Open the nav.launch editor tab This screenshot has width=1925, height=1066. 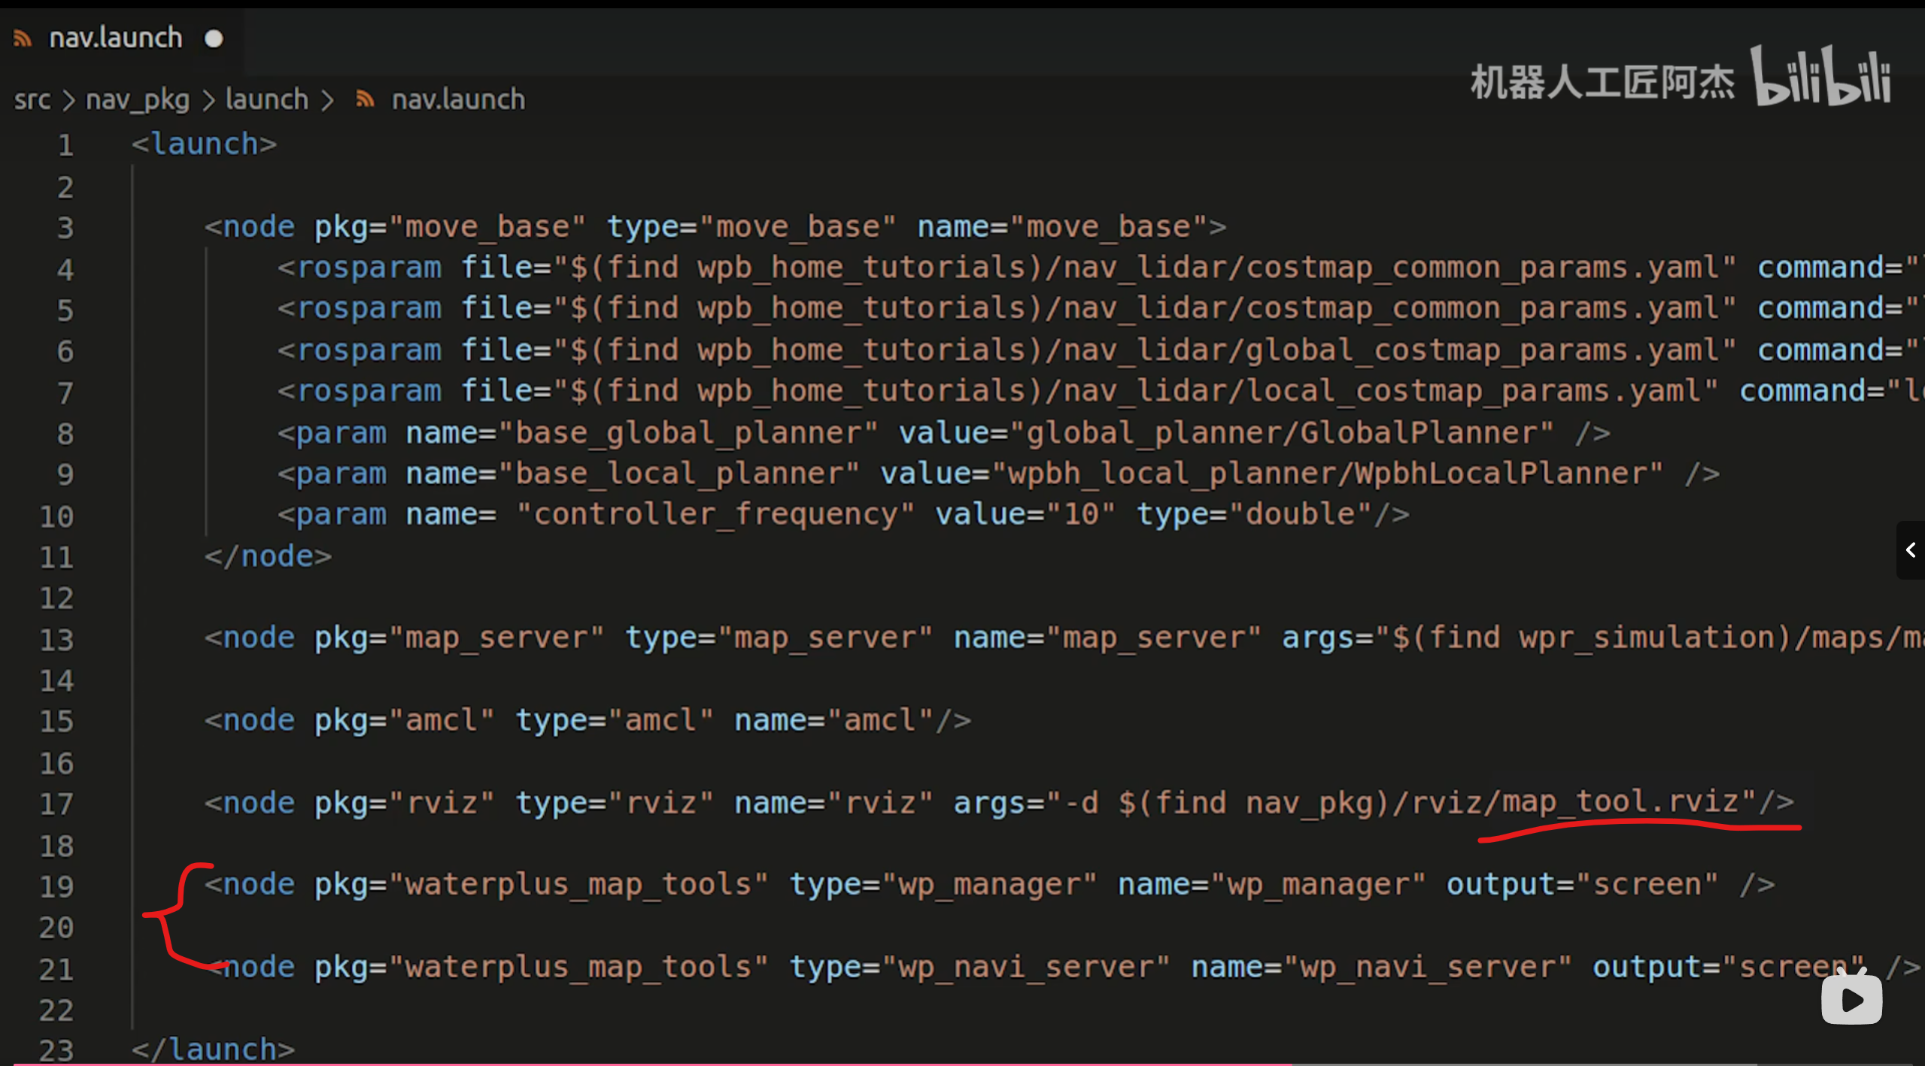115,38
